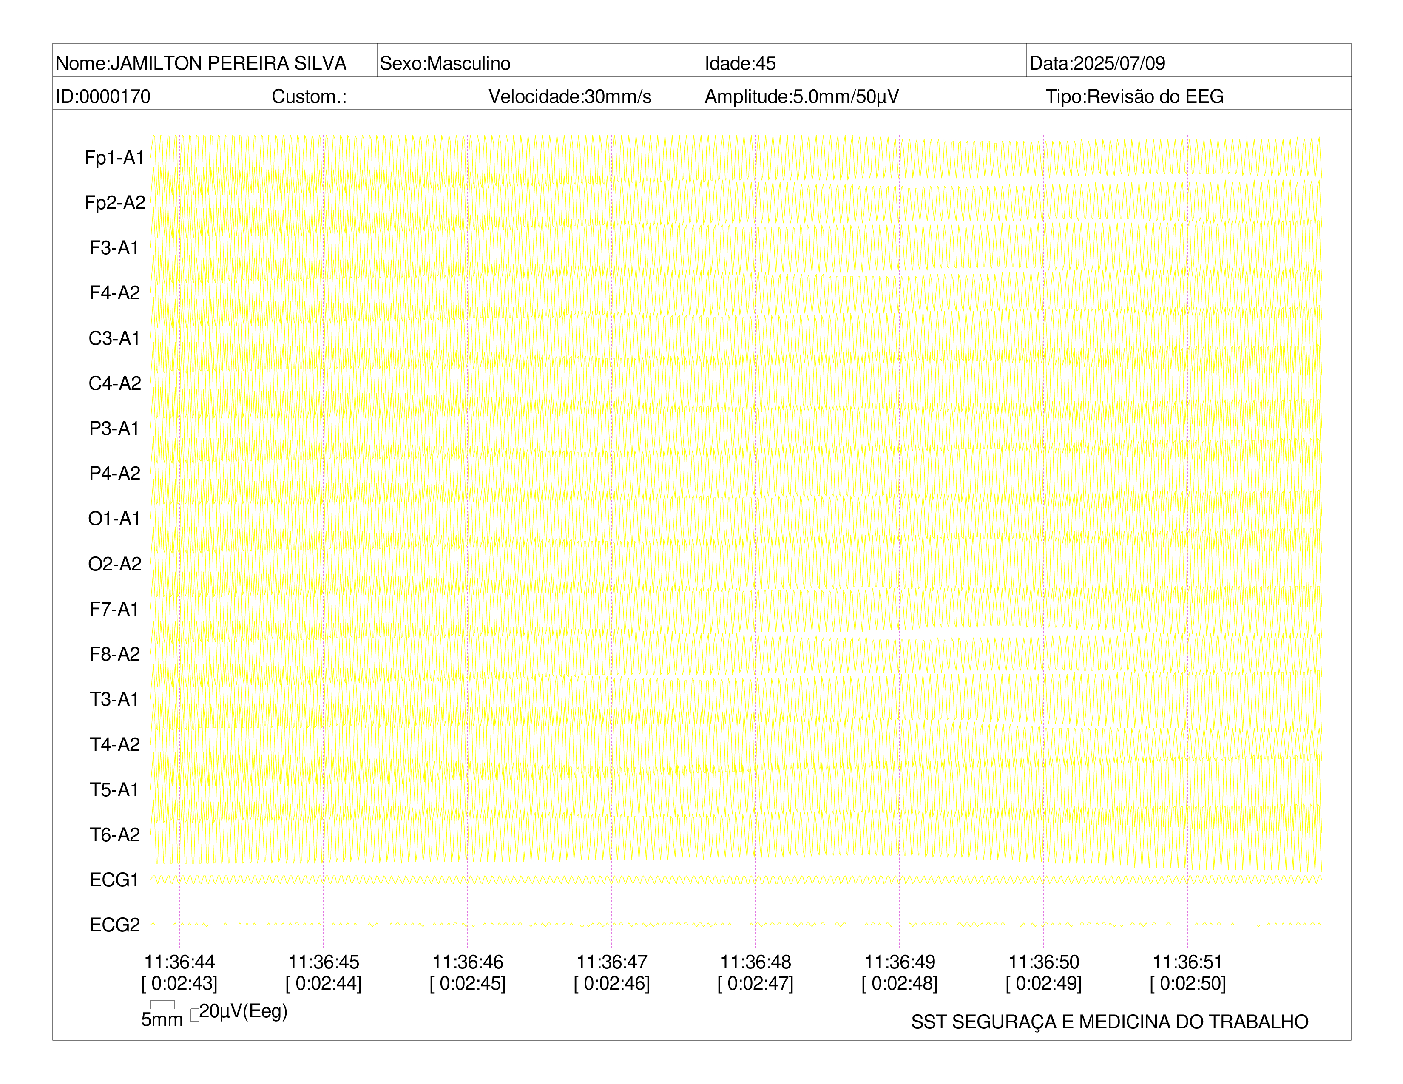
Task: Click the 11:36:48 time marker
Action: (755, 962)
